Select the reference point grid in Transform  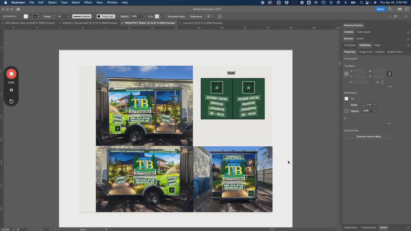click(x=346, y=74)
